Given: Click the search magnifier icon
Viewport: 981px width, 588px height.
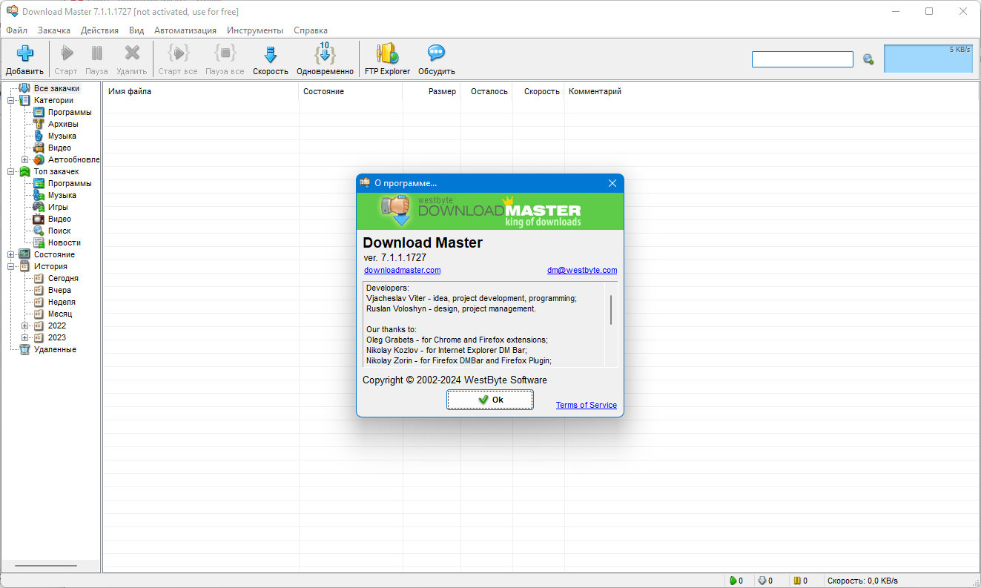Looking at the screenshot, I should click(868, 59).
